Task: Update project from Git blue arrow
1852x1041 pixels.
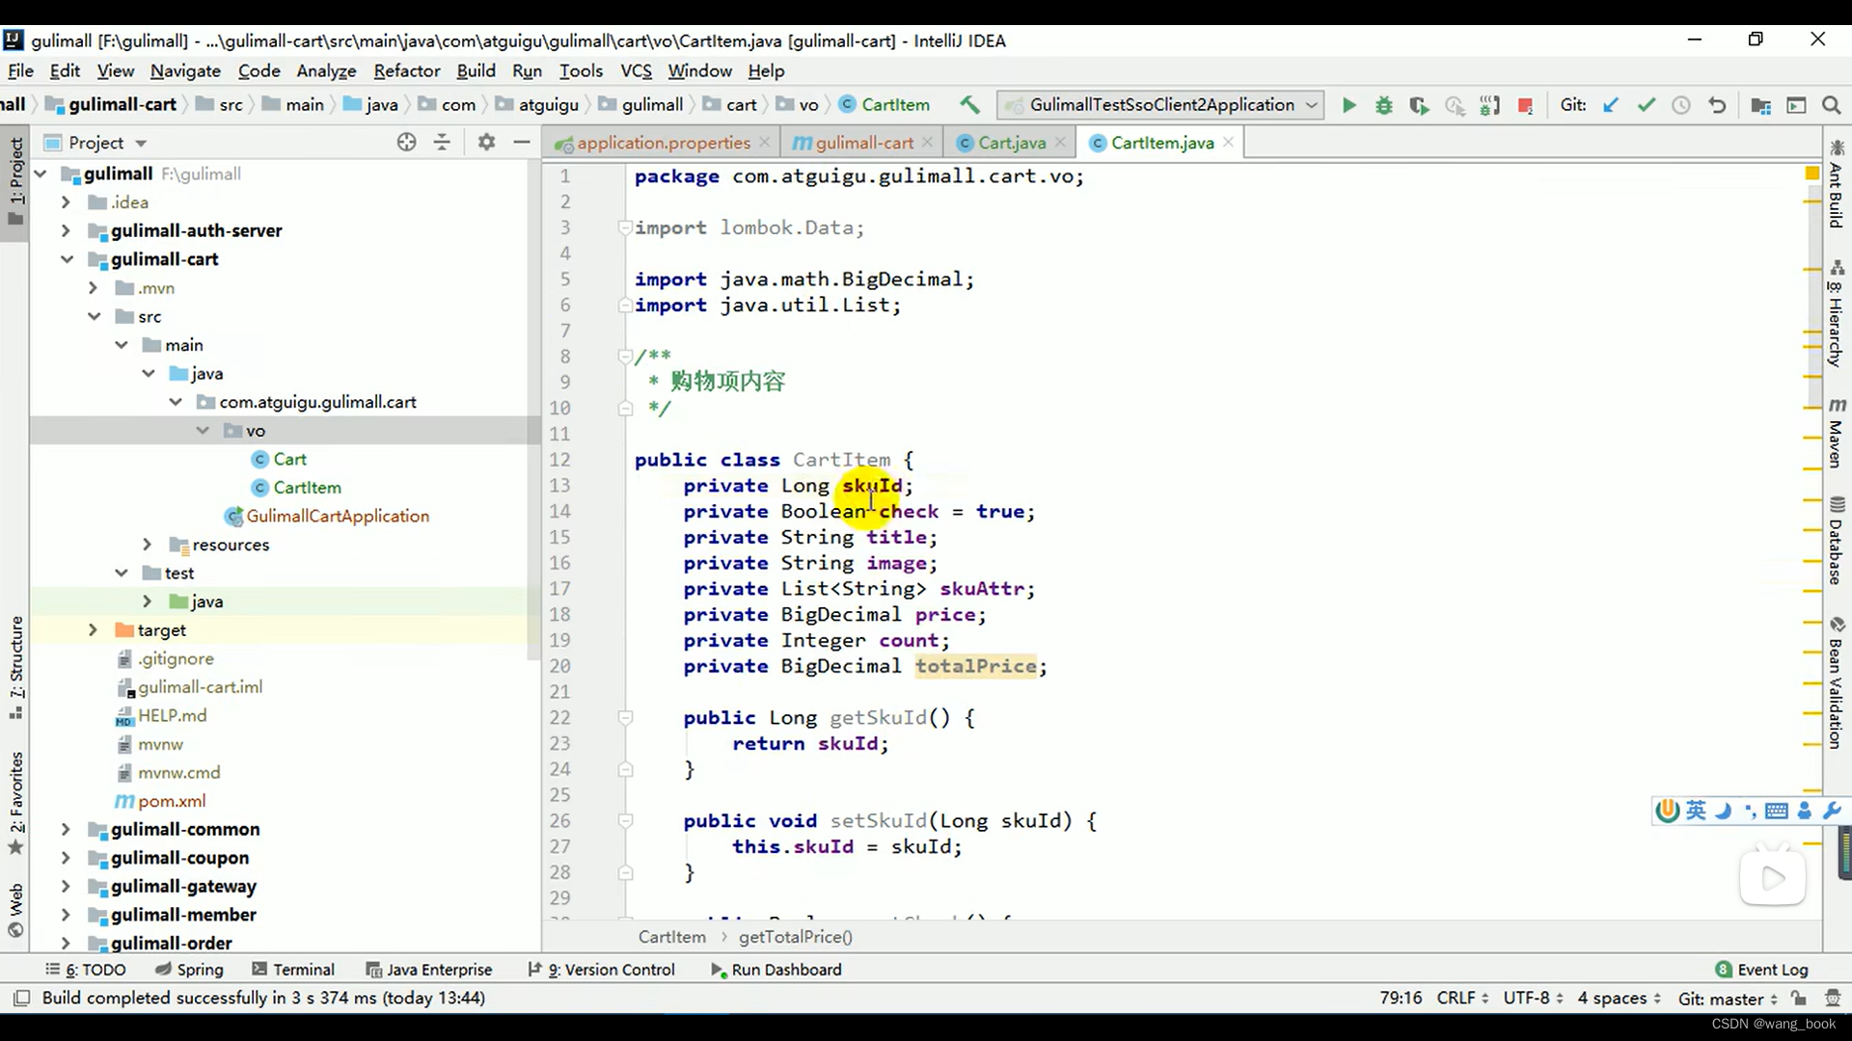Action: (x=1611, y=105)
